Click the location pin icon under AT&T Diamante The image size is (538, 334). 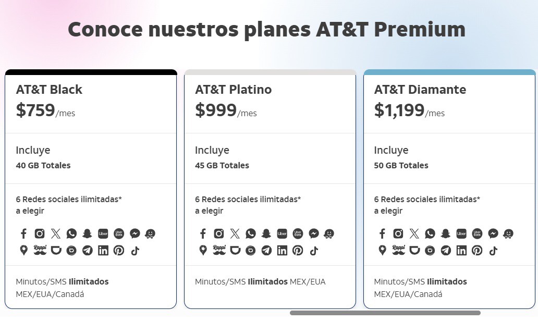point(382,251)
